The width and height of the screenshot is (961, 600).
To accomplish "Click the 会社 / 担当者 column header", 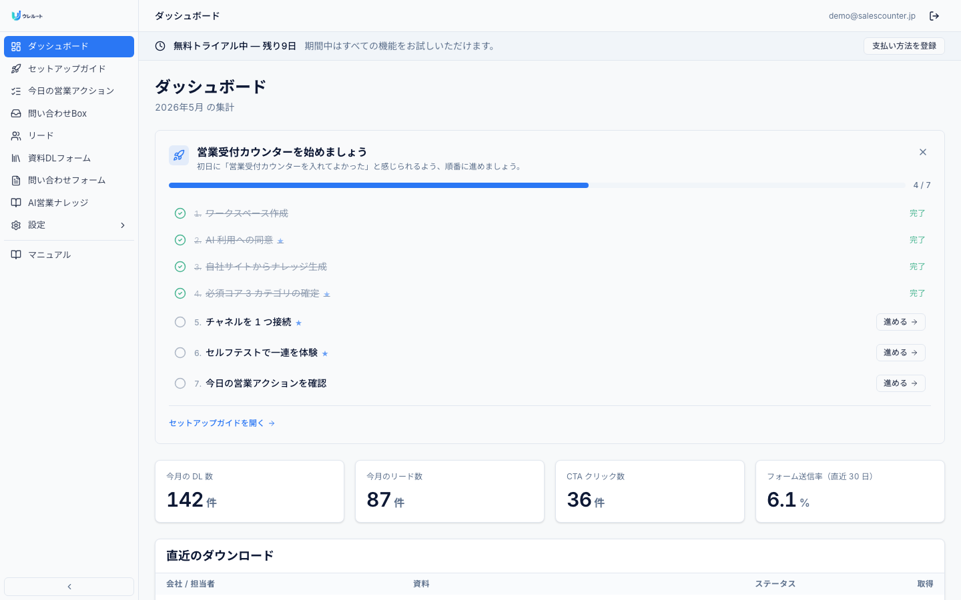I will [190, 584].
